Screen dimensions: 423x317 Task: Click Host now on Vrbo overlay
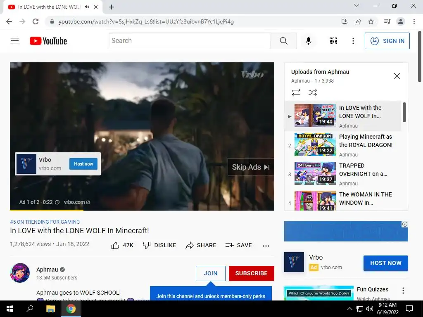[83, 164]
